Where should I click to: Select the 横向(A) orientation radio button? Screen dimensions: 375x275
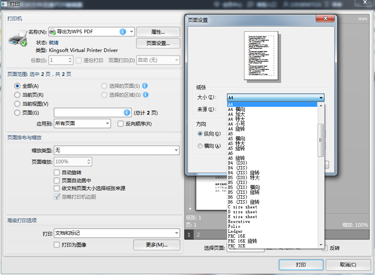[200, 146]
